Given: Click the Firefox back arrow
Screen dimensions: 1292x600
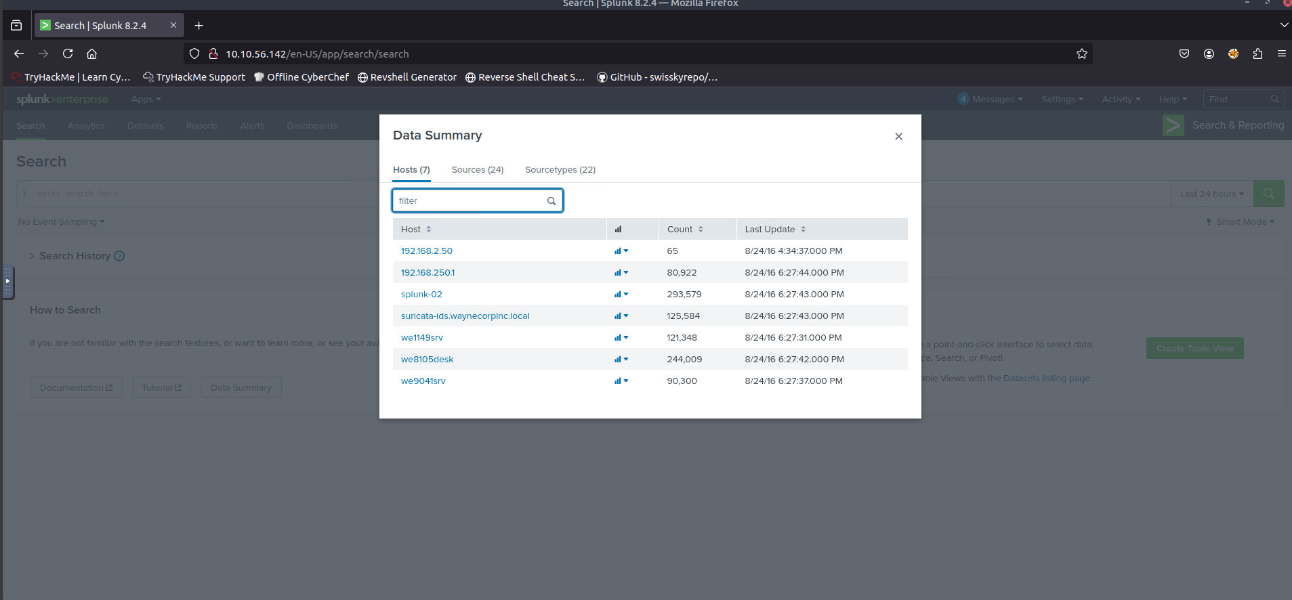Looking at the screenshot, I should click(x=19, y=53).
